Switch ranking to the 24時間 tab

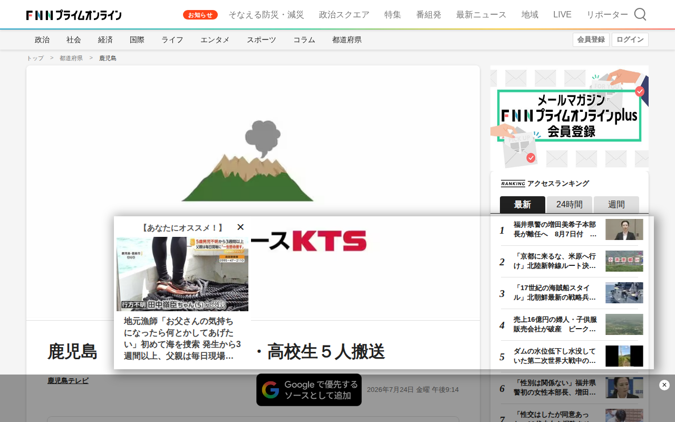pyautogui.click(x=570, y=205)
